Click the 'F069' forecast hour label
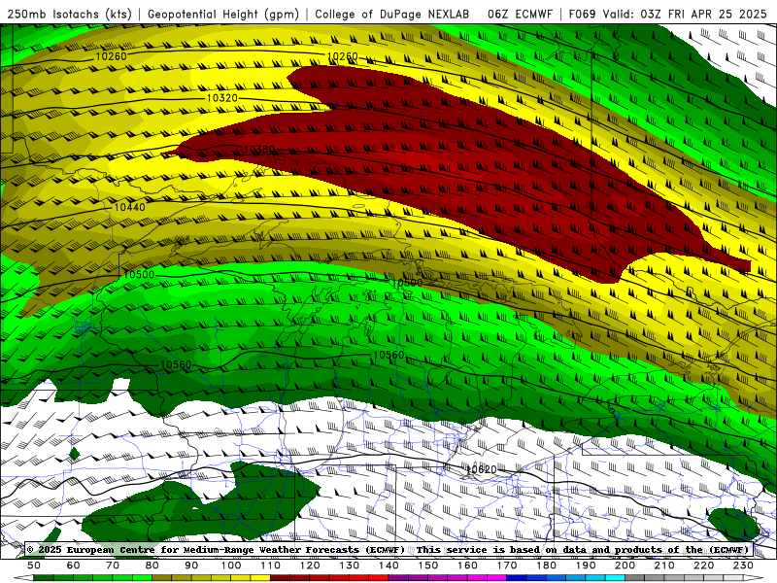Screen dimensions: 777x583 point(582,14)
